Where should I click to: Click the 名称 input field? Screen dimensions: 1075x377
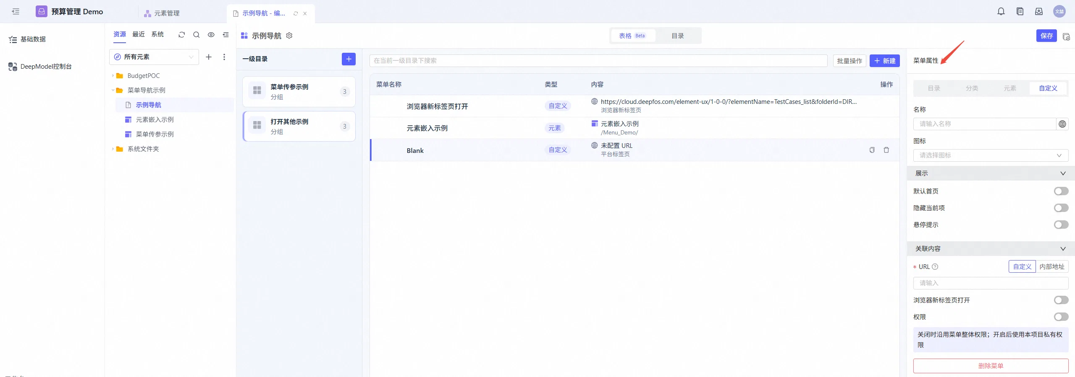coord(984,124)
